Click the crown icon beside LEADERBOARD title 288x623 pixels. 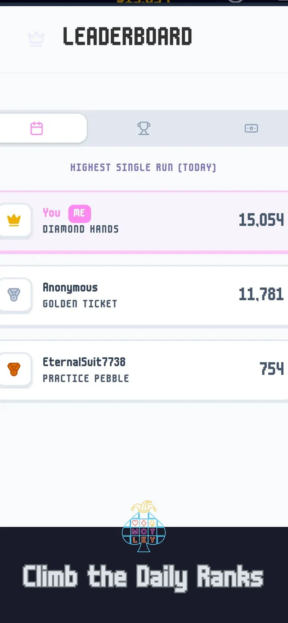(36, 39)
